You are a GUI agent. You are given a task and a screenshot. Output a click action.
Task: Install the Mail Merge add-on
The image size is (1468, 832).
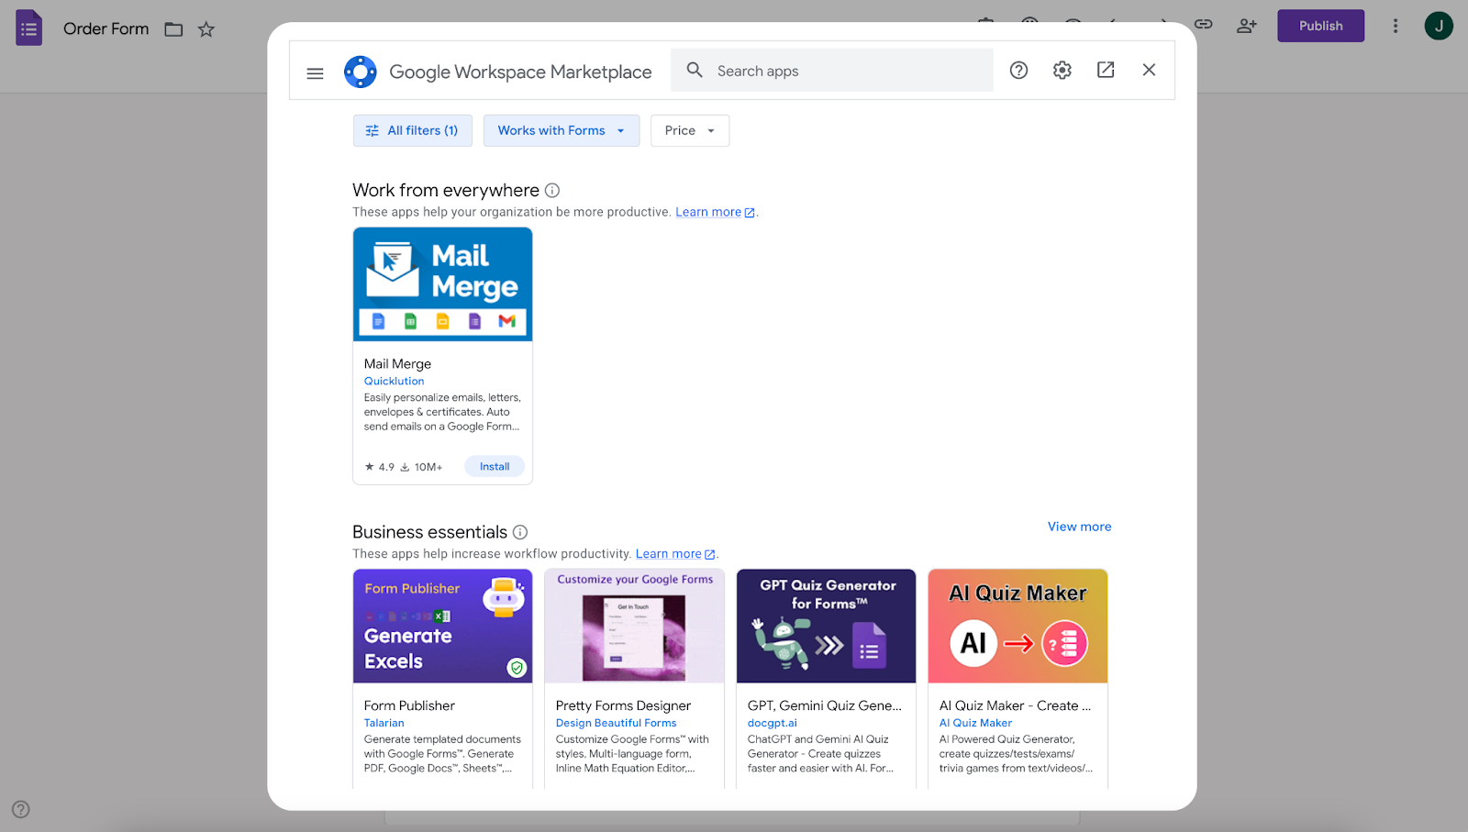pos(494,467)
